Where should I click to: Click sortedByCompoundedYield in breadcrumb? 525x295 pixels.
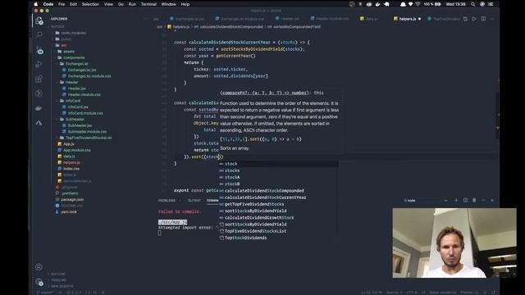point(297,27)
